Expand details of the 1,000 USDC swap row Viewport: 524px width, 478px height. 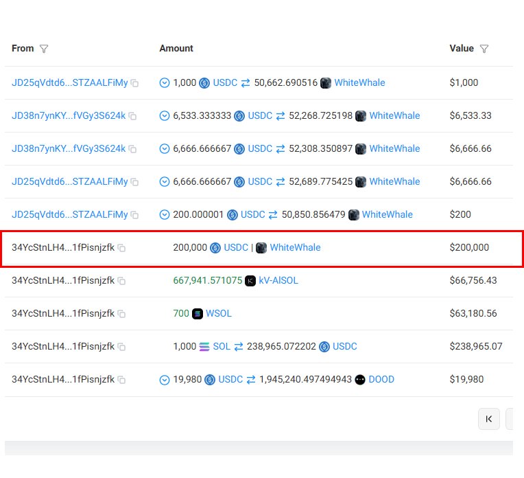point(165,83)
